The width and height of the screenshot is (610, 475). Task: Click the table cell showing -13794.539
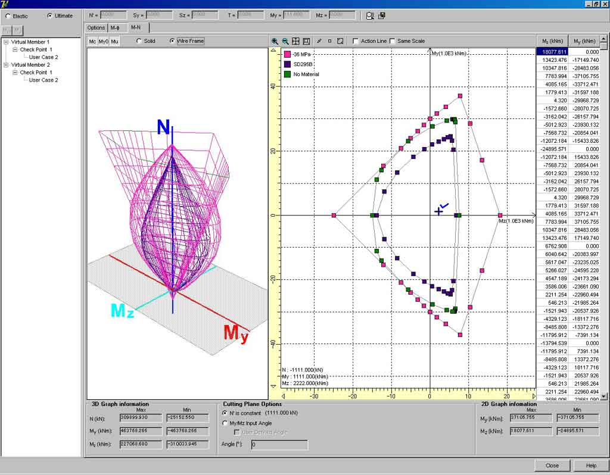click(552, 343)
